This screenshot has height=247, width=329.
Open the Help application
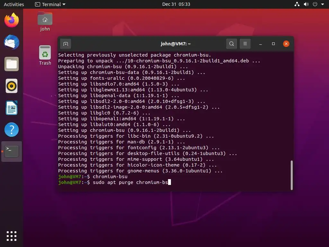point(12,130)
